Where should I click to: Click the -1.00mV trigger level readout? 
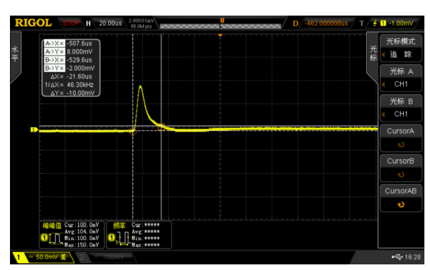click(x=401, y=23)
